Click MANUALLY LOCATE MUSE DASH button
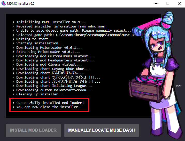The width and height of the screenshot is (185, 141). click(102, 130)
